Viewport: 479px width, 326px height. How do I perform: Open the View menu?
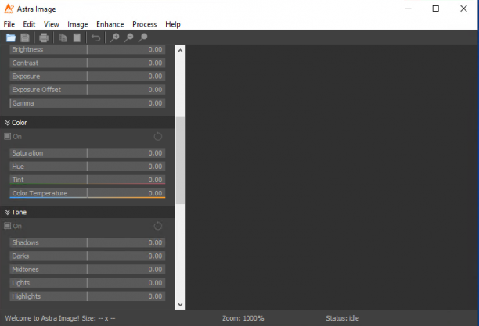(52, 24)
